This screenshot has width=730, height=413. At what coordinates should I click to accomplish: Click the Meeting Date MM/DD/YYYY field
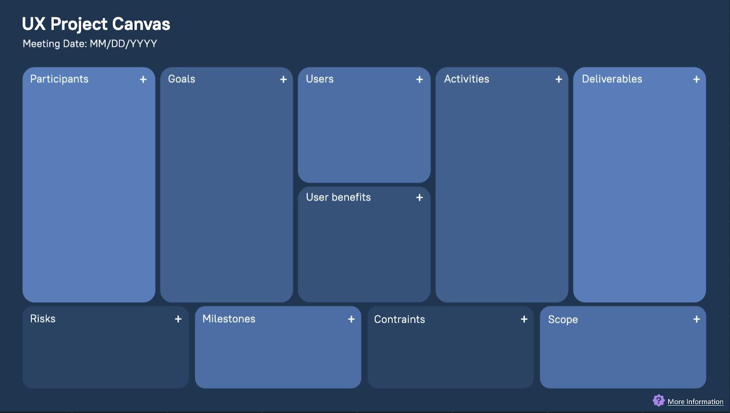pyautogui.click(x=90, y=44)
